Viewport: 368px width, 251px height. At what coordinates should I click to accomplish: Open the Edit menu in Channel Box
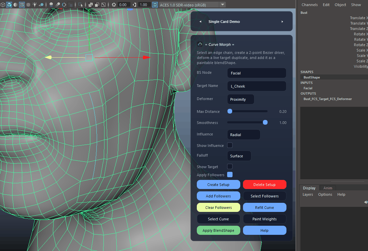326,5
